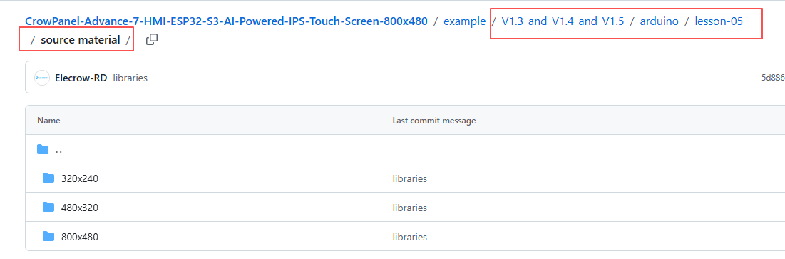This screenshot has width=785, height=259.
Task: Click the 'source material' current folder text
Action: point(80,39)
